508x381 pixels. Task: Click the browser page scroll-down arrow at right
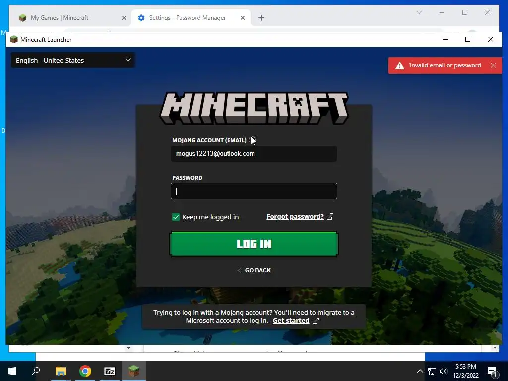(x=495, y=348)
